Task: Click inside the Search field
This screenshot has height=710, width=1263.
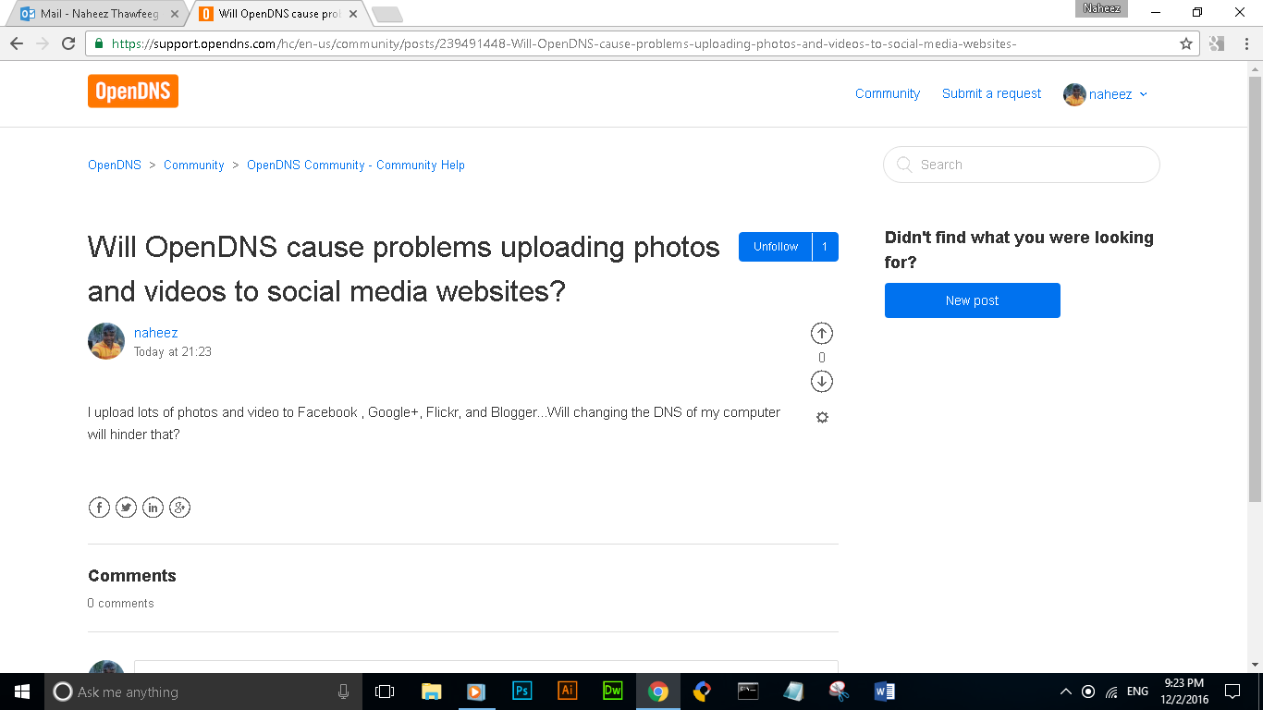Action: [x=1022, y=165]
